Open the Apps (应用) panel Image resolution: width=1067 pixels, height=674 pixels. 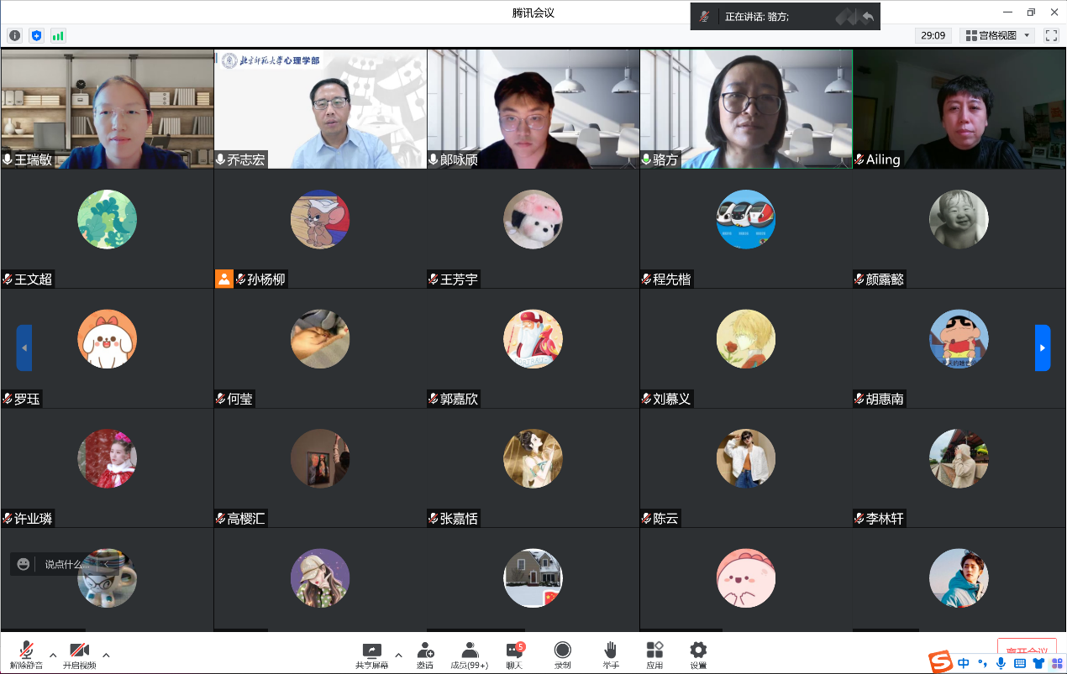654,654
